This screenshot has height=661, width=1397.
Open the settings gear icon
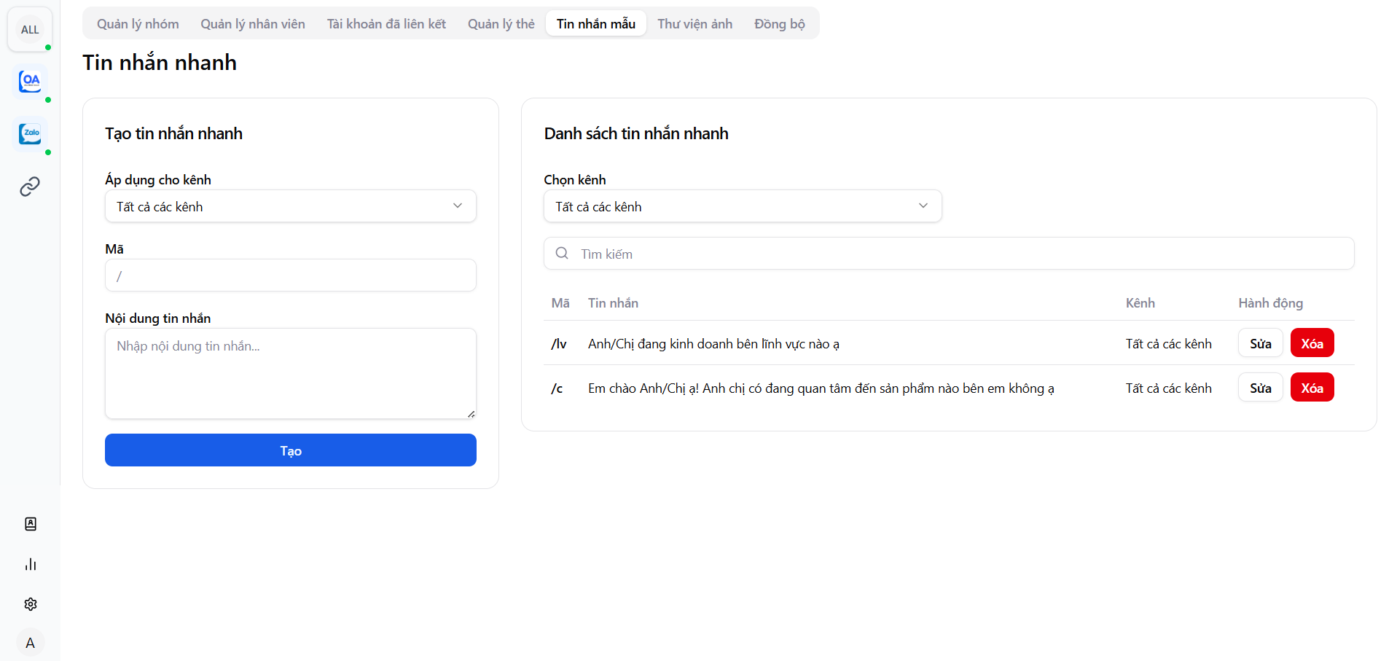tap(31, 604)
